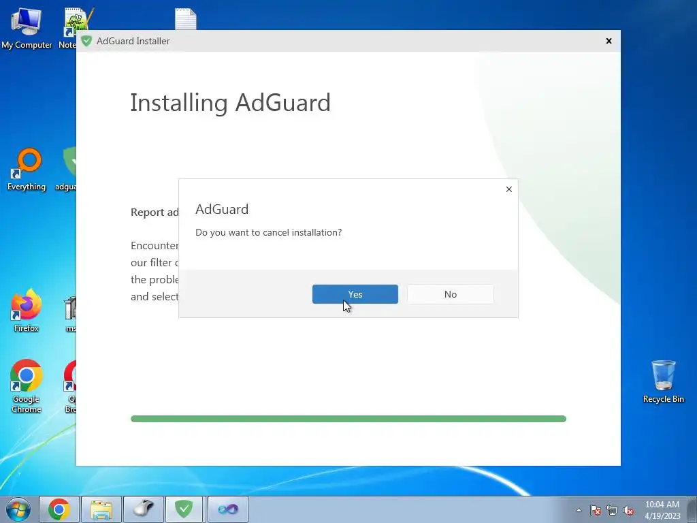Click the 'AdGuard Installer' window title
This screenshot has width=697, height=523.
click(x=133, y=41)
